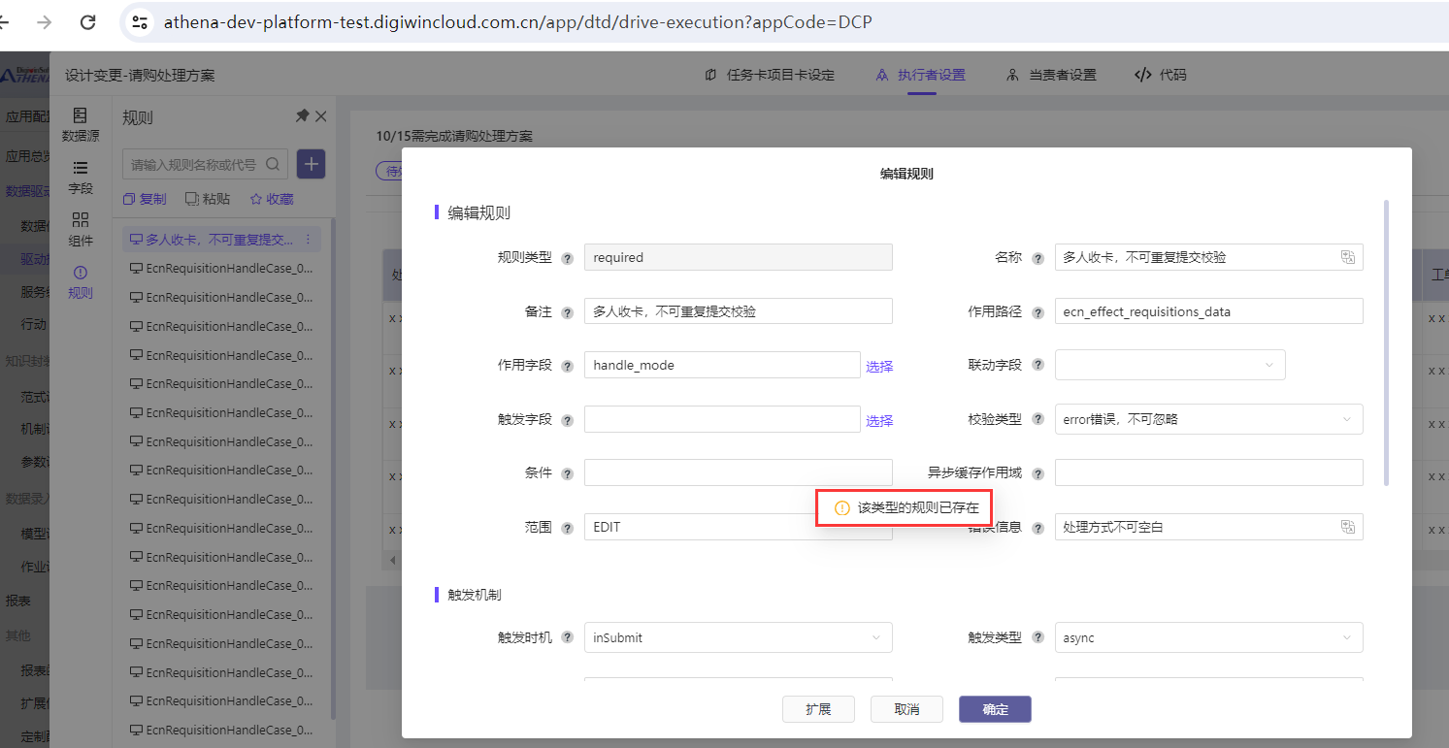The height and width of the screenshot is (748, 1449).
Task: Switch to 任务卡项目卡设定 tab
Action: point(770,75)
